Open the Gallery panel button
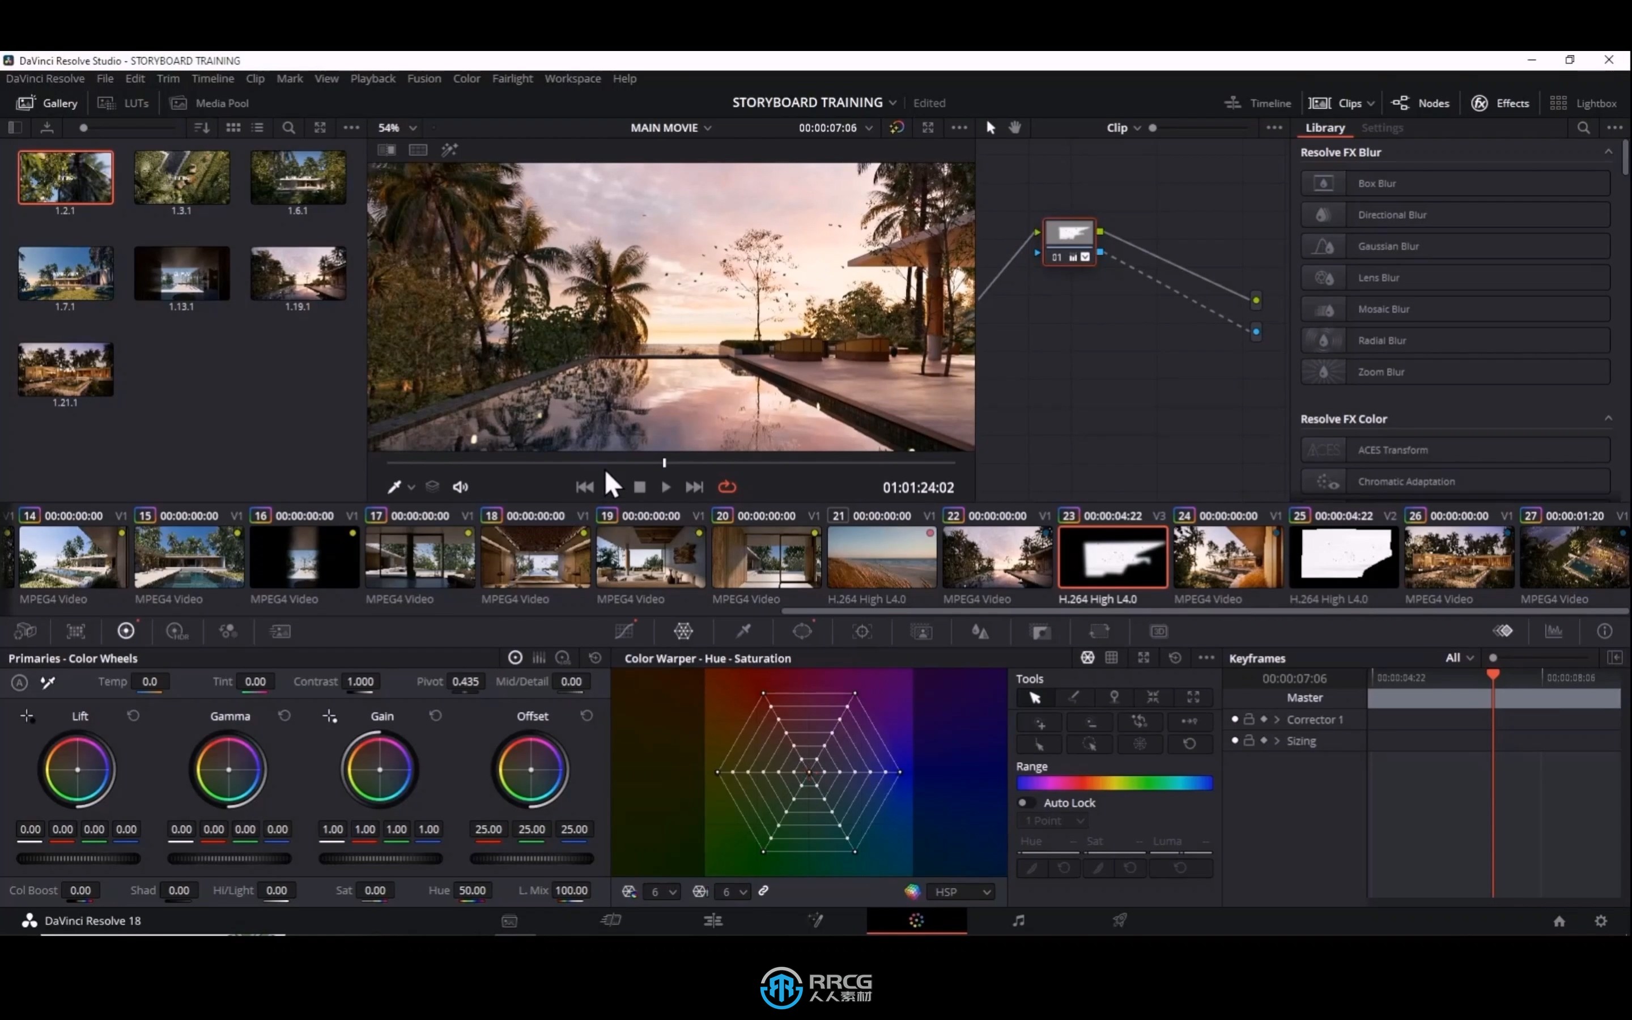The height and width of the screenshot is (1020, 1632). (x=46, y=103)
